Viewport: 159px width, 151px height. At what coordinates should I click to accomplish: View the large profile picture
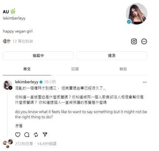pos(136,14)
